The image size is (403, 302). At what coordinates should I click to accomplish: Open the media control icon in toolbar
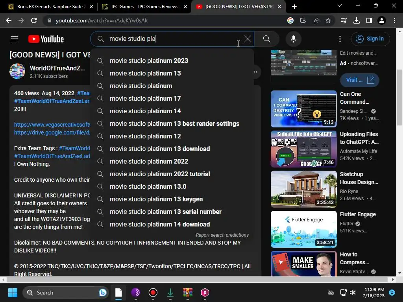pos(344,20)
